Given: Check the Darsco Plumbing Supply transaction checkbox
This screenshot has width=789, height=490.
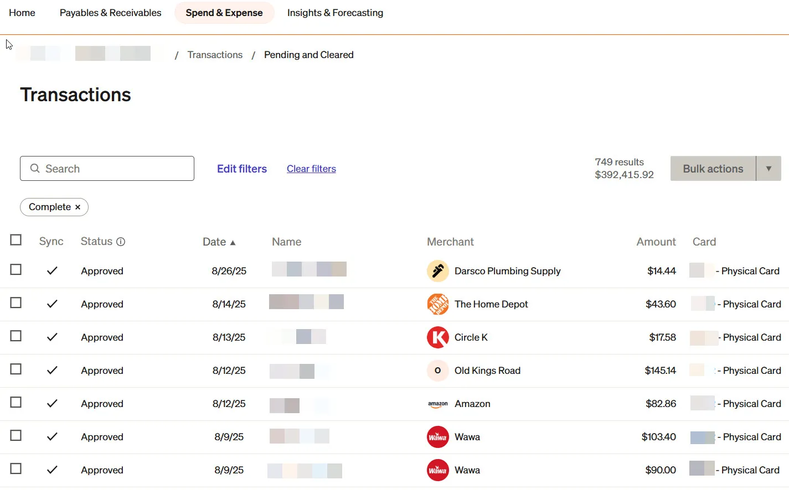Looking at the screenshot, I should (x=16, y=270).
